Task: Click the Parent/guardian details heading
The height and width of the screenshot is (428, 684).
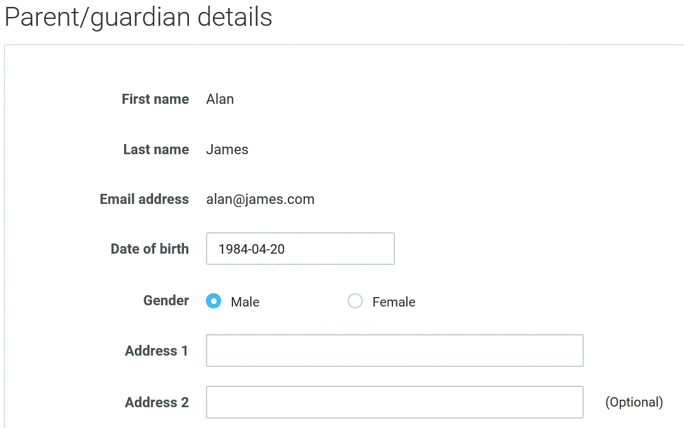Action: (x=139, y=17)
